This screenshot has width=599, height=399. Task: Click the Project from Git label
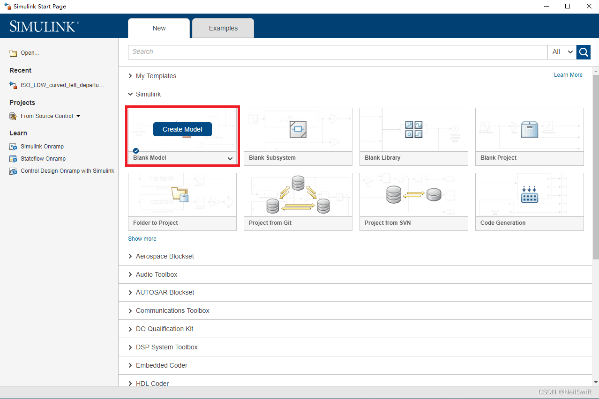270,223
